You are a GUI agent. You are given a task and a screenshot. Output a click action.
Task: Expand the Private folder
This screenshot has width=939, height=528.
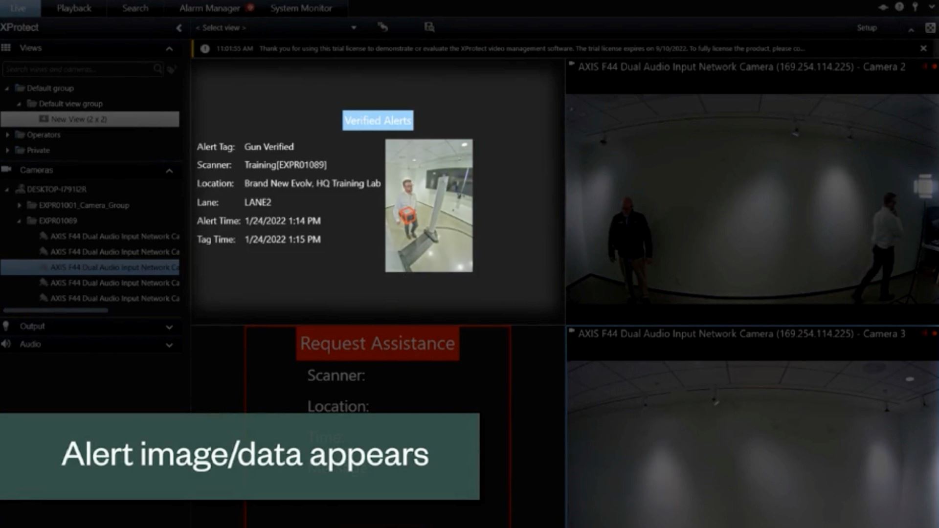7,150
